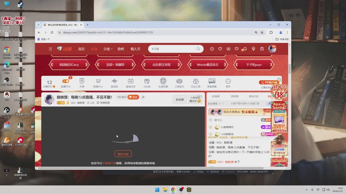The height and width of the screenshot is (194, 346).
Task: Open followed list heart icon
Action: [x=220, y=49]
